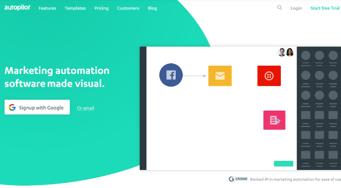Open the Templates menu item
The image size is (341, 188).
(x=75, y=8)
